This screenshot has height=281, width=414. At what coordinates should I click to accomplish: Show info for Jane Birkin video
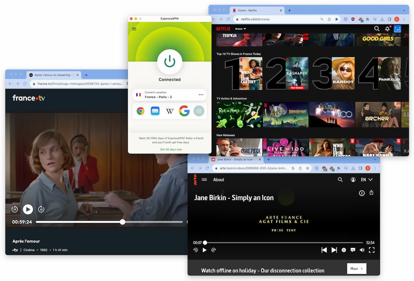point(362,193)
